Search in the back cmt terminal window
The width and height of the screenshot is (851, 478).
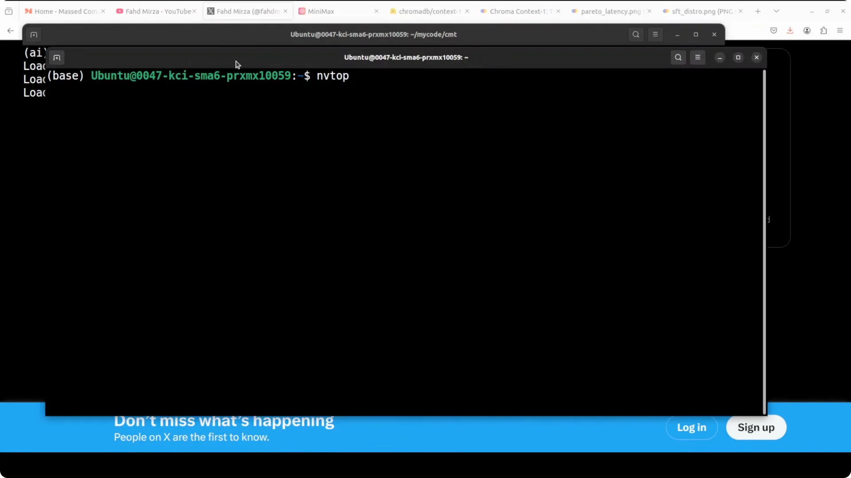(636, 35)
